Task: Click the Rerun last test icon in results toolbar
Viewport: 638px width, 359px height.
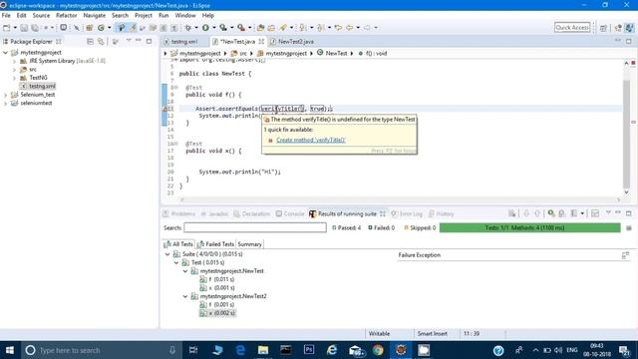Action: 551,213
